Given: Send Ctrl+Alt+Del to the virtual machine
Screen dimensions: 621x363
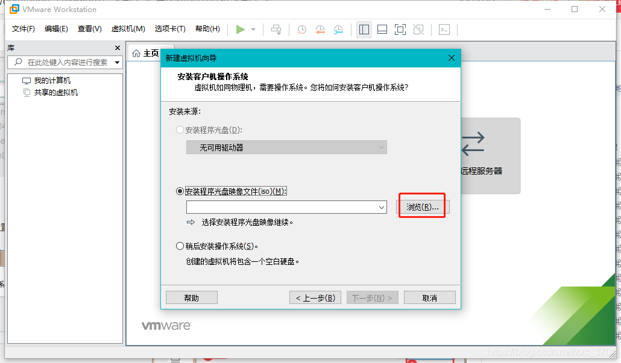Looking at the screenshot, I should tap(276, 29).
